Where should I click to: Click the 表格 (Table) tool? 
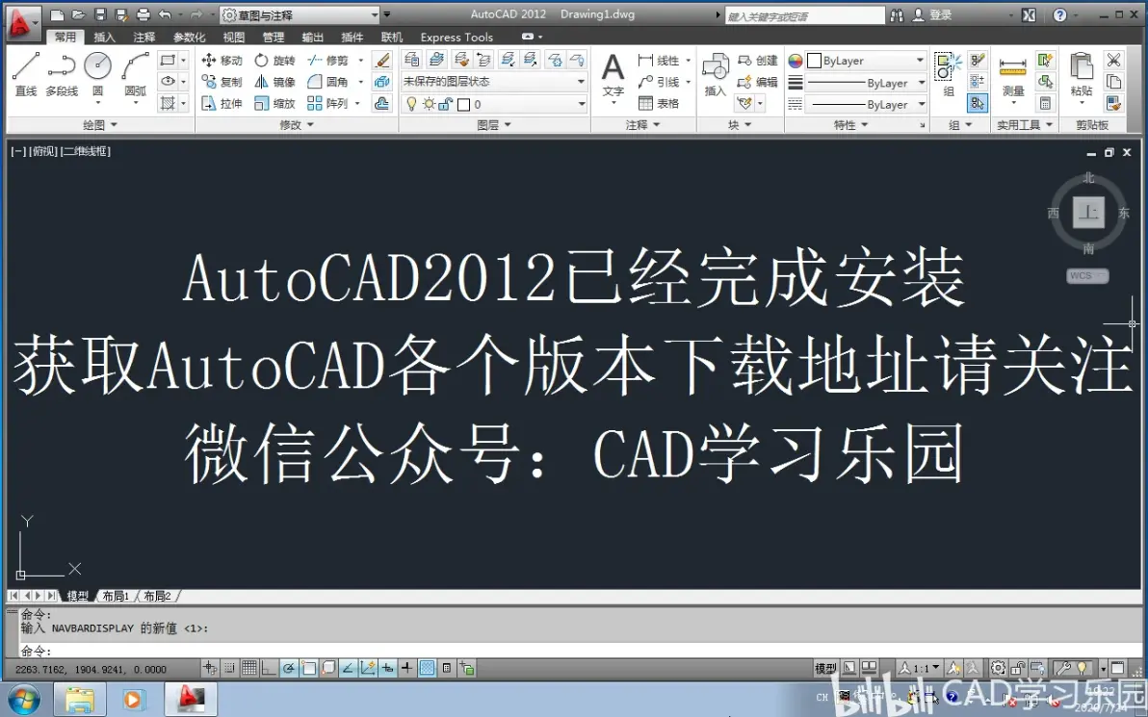659,103
